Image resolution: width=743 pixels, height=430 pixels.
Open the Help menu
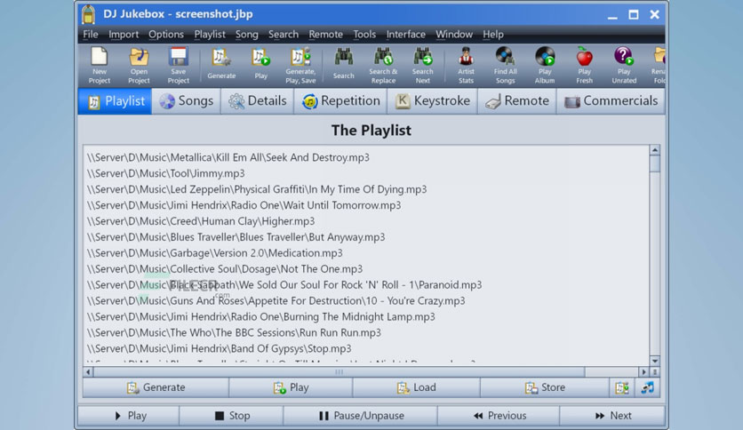tap(492, 35)
